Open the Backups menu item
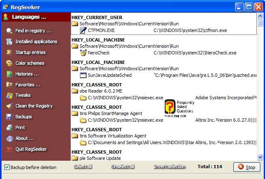 click(x=23, y=117)
